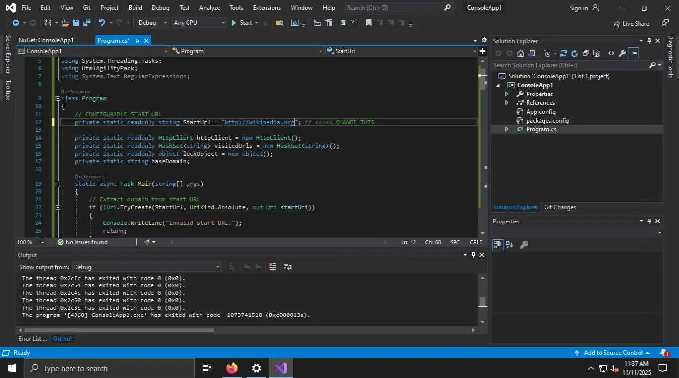This screenshot has height=378, width=679.
Task: Toggle Preview Selected Items in Solution Explorer
Action: pos(634,53)
